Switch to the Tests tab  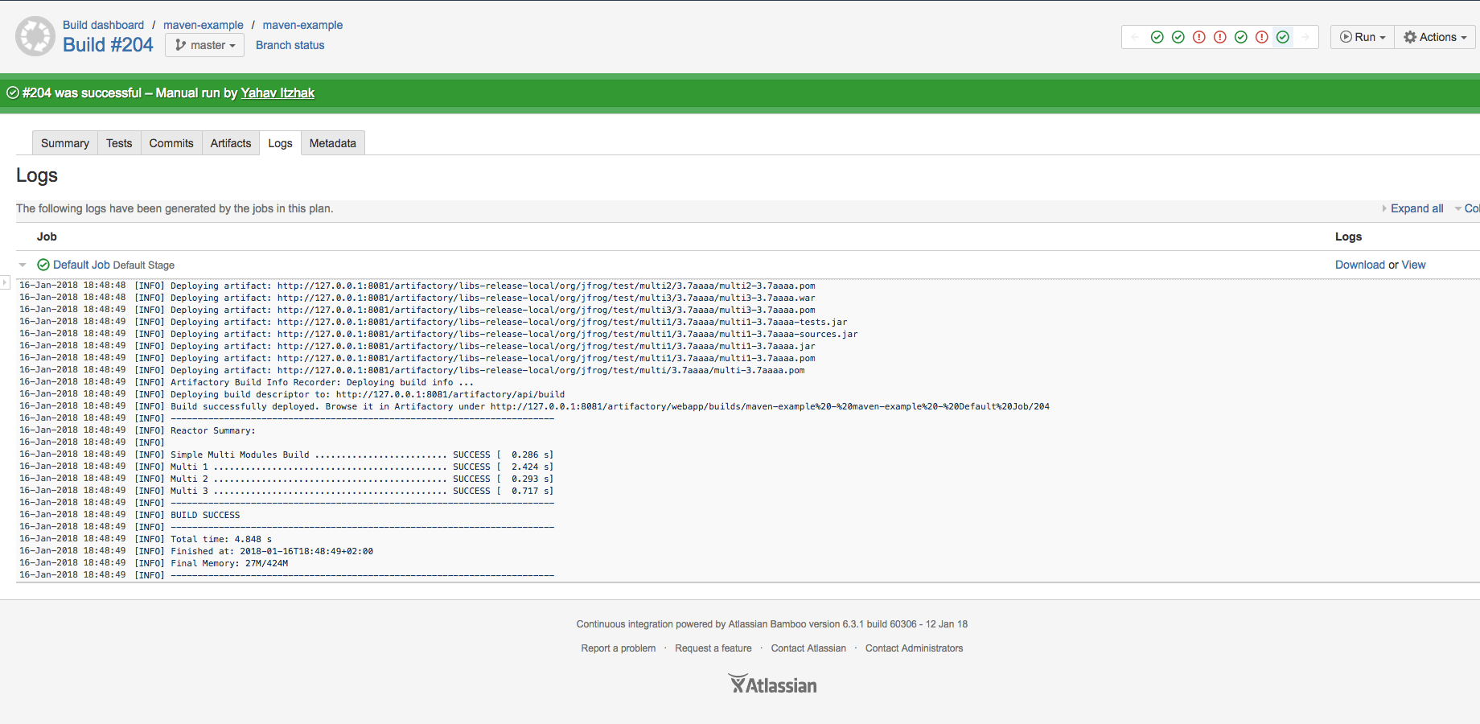119,143
